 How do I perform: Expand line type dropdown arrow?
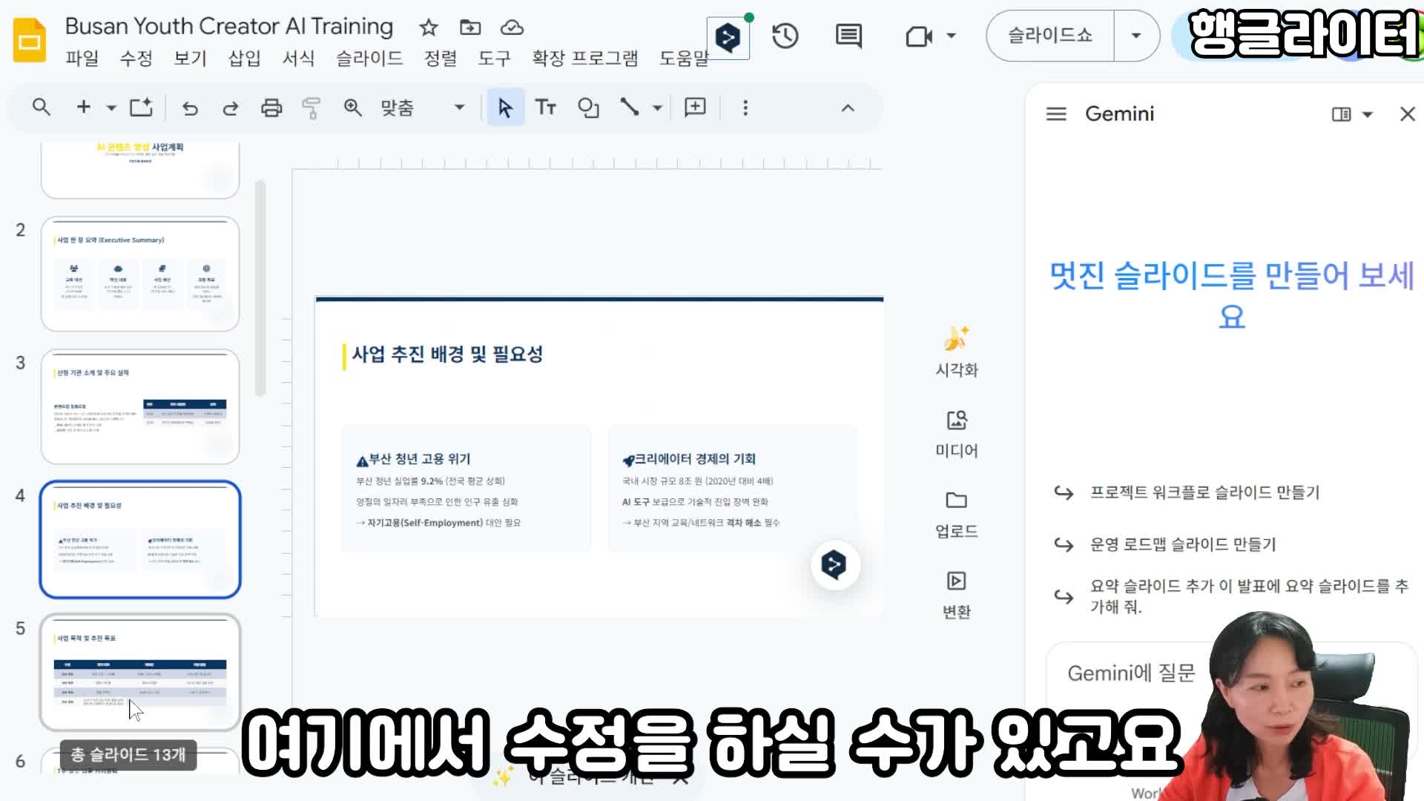(657, 108)
